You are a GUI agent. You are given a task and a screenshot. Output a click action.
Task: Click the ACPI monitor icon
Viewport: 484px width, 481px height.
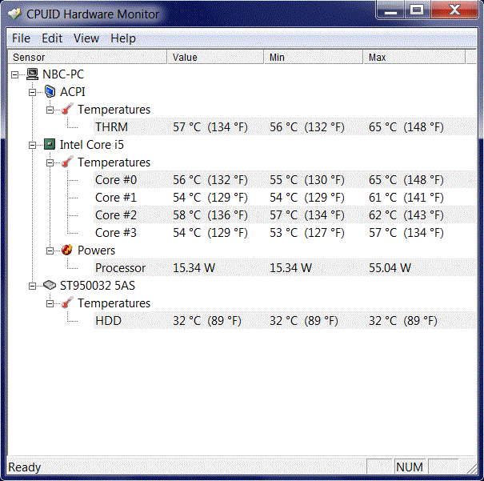[x=50, y=92]
